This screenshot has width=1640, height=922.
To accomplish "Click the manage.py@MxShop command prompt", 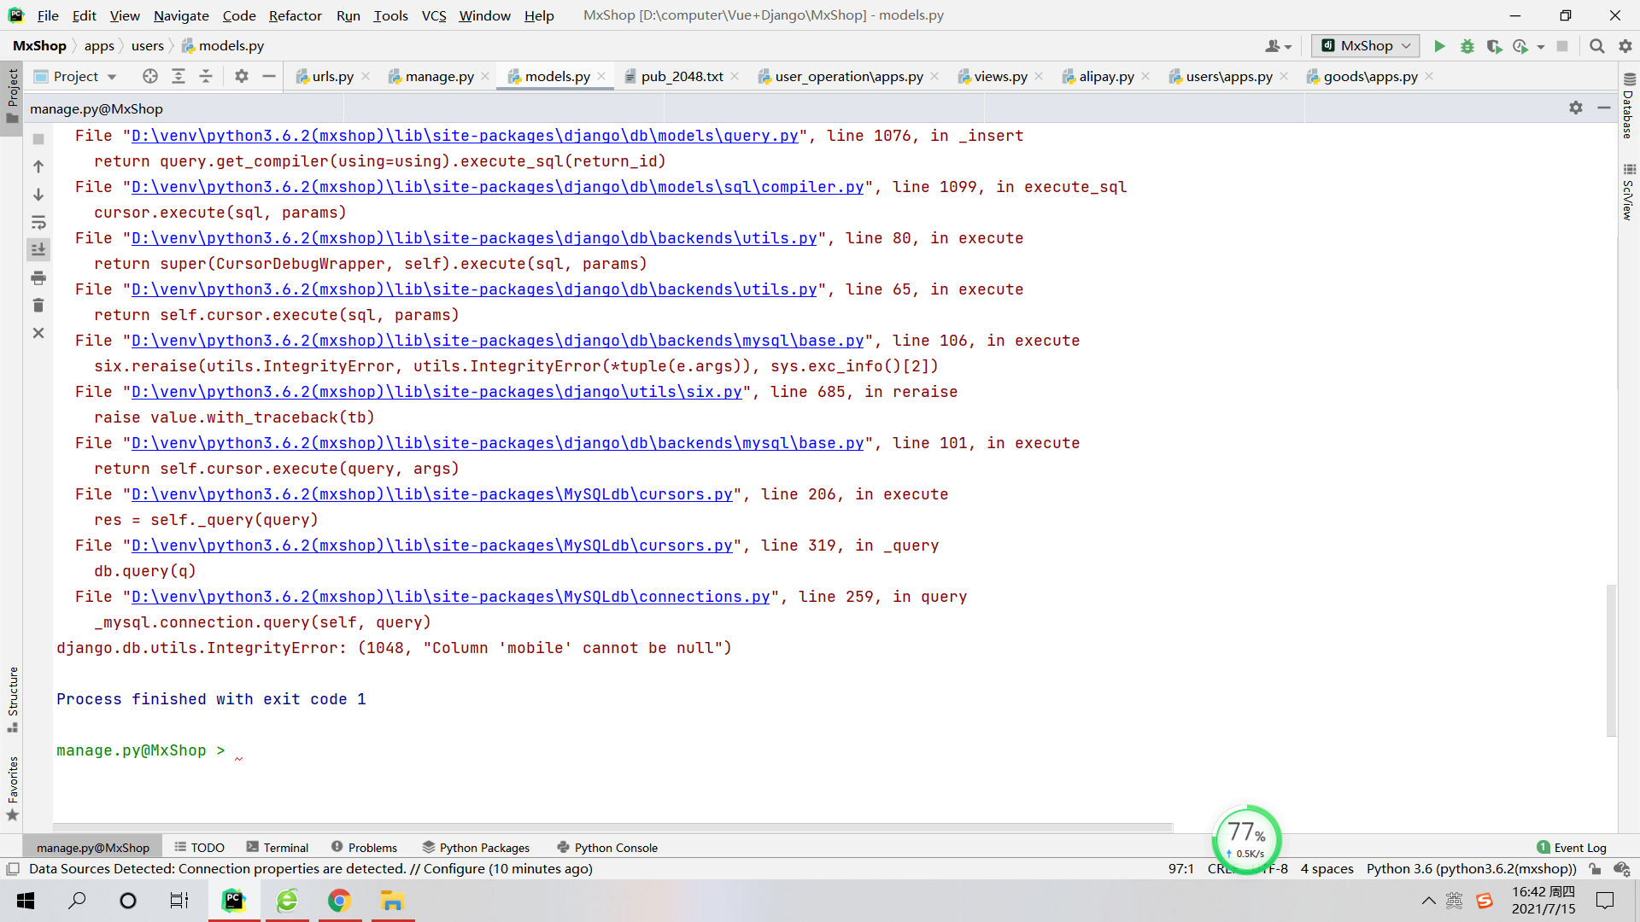I will pos(141,750).
